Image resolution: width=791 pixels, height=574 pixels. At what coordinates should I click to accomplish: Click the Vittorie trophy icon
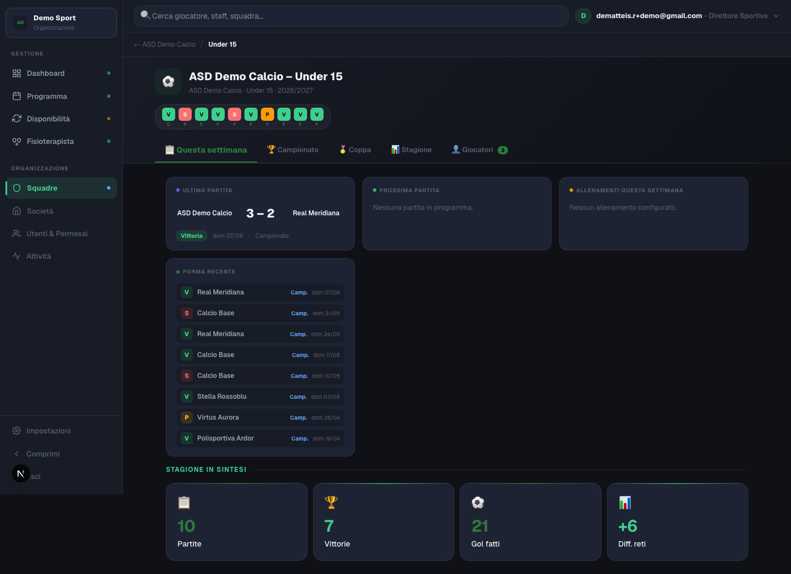(331, 502)
